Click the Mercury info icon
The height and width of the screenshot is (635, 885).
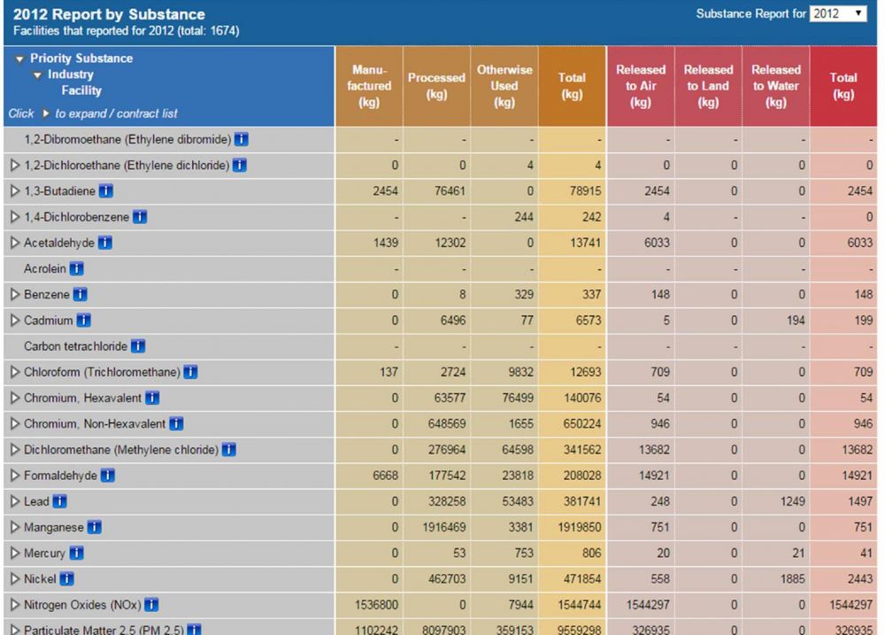76,554
